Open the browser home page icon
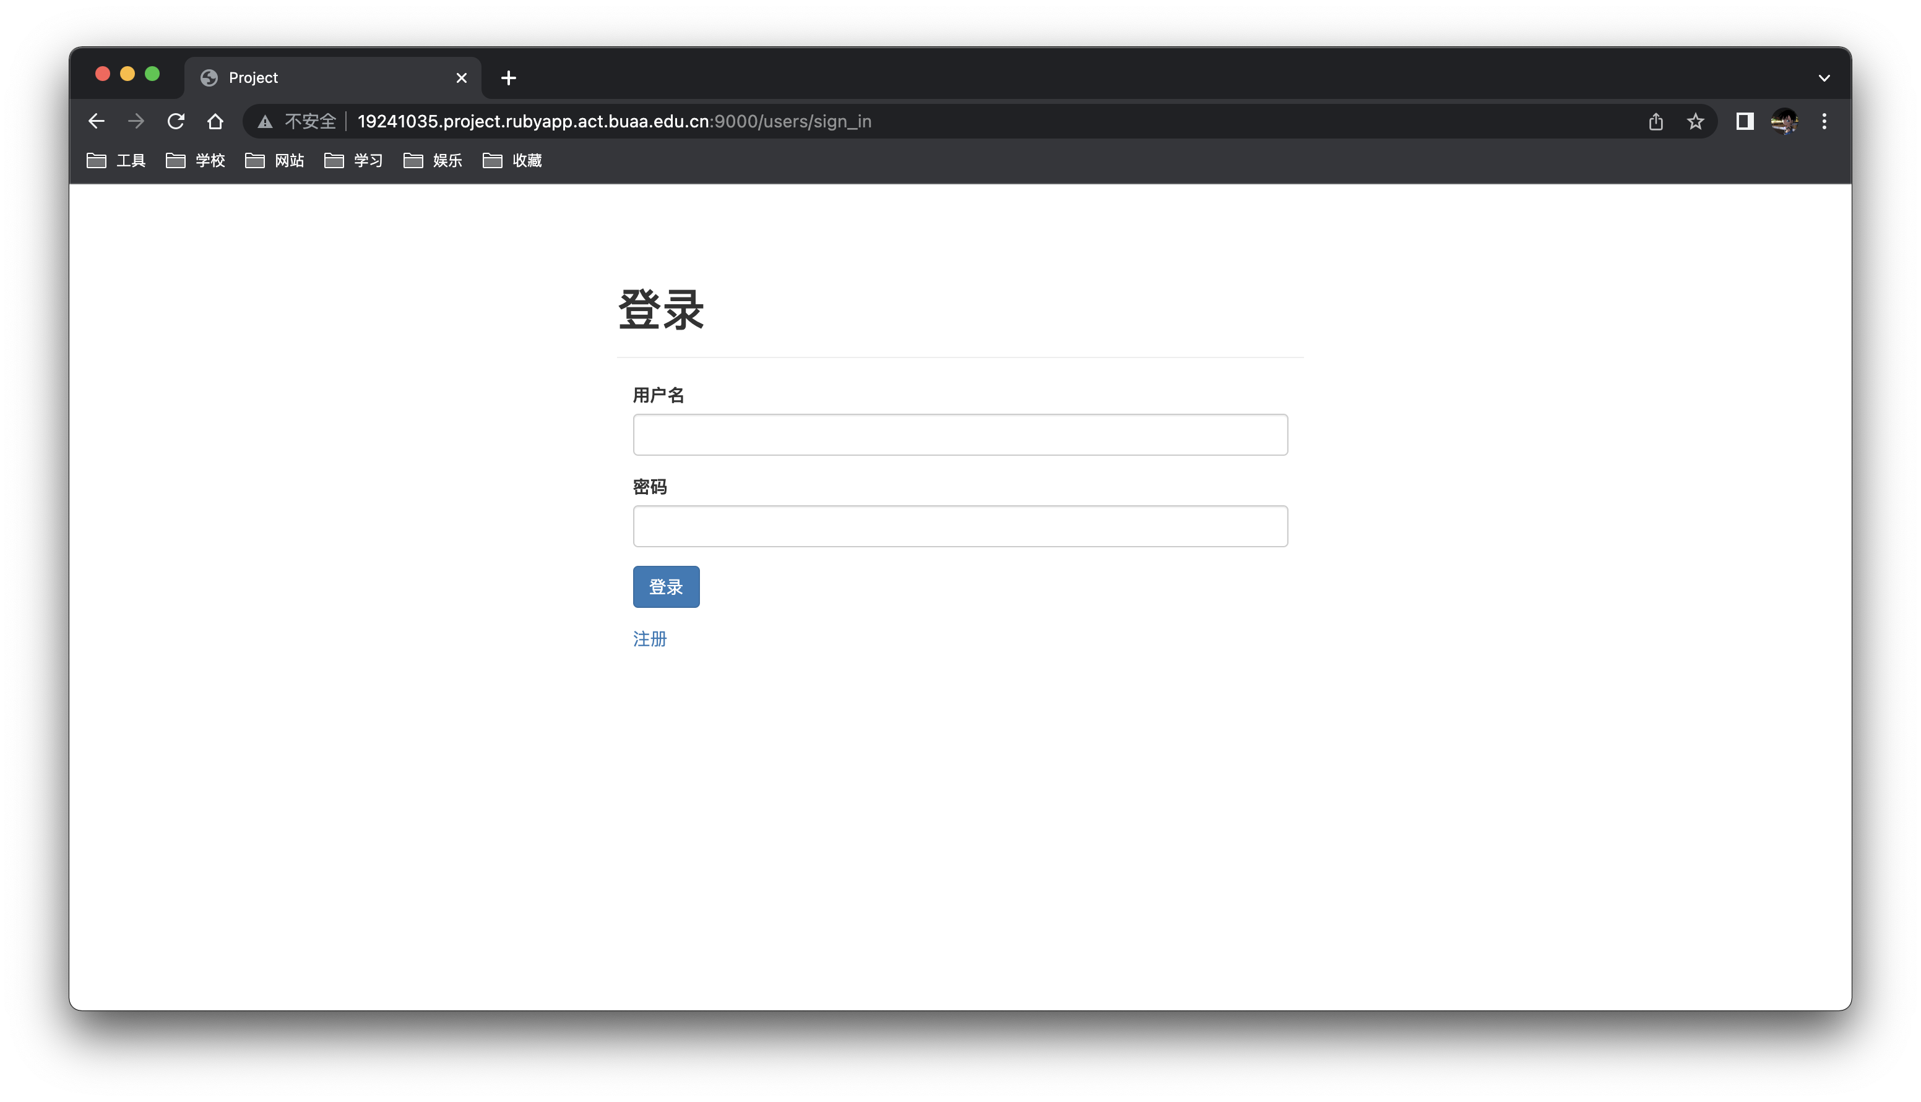Viewport: 1921px width, 1102px height. [x=215, y=121]
